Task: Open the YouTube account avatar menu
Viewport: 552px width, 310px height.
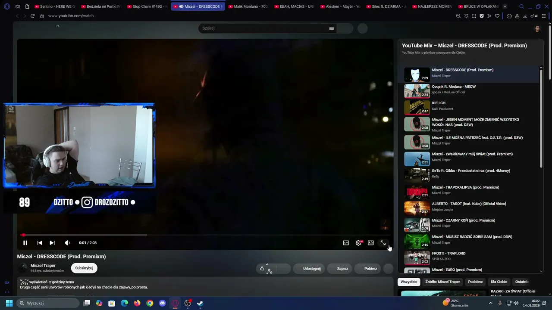Action: point(537,28)
